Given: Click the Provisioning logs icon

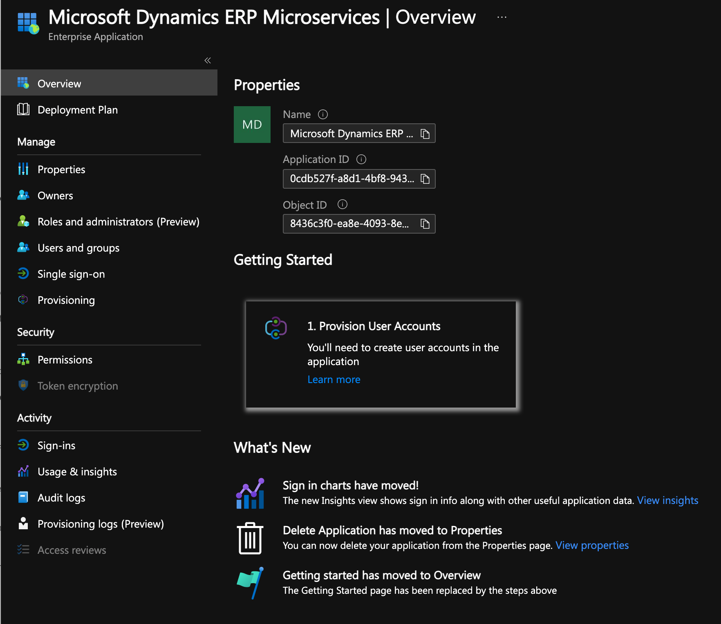Looking at the screenshot, I should 23,523.
